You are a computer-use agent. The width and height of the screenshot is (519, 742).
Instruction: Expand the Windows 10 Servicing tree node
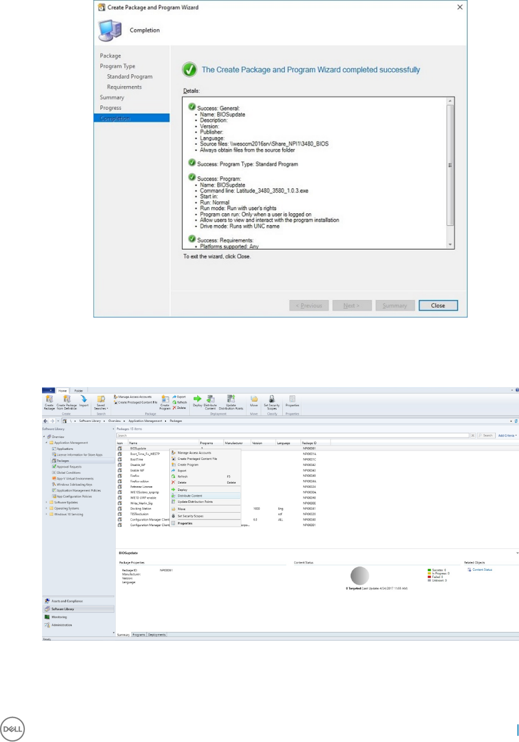[x=47, y=514]
